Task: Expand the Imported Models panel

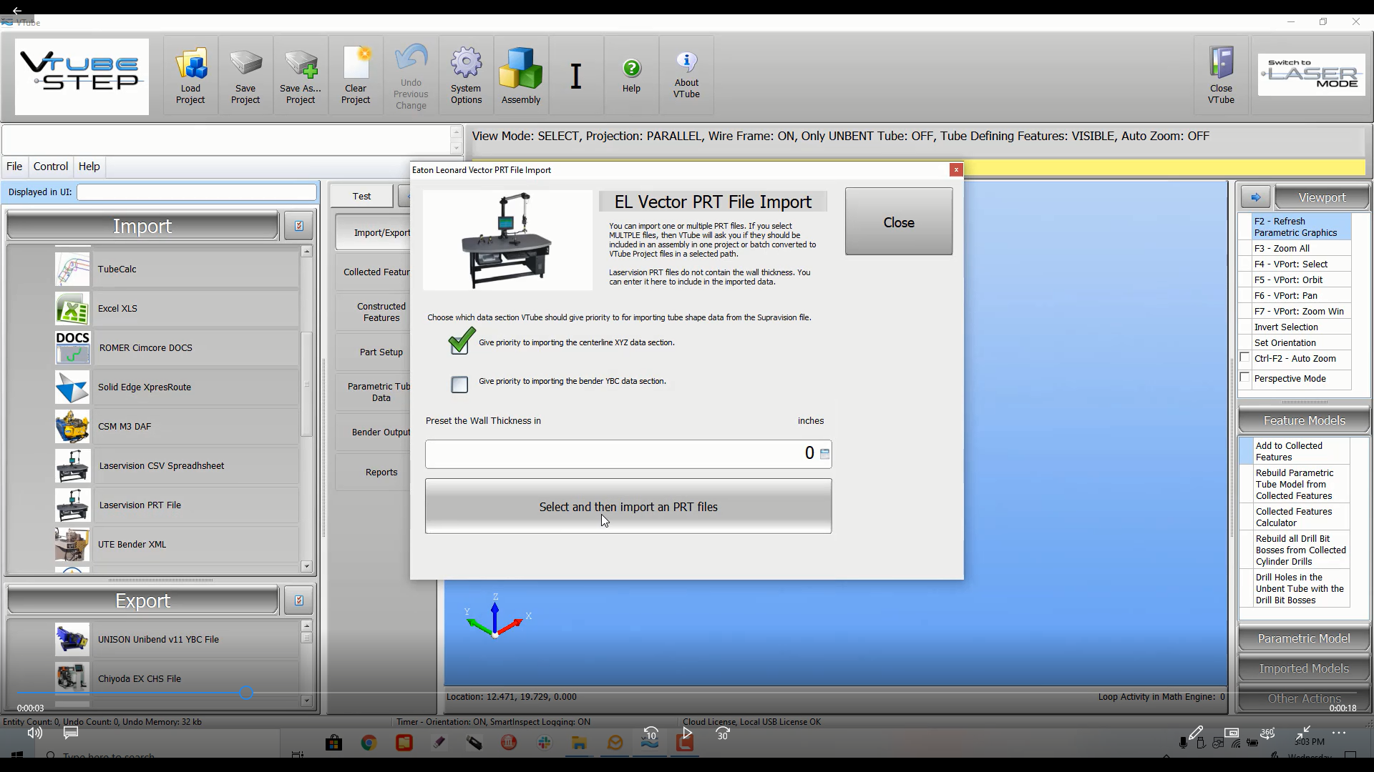Action: click(1304, 668)
